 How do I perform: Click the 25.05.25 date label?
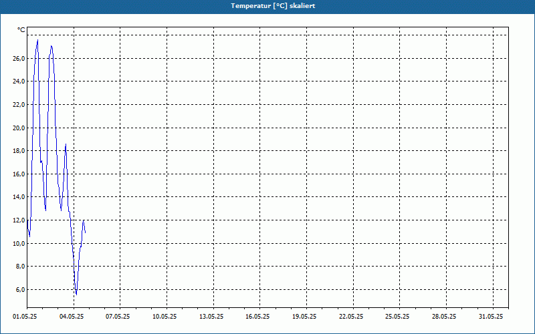(397, 317)
